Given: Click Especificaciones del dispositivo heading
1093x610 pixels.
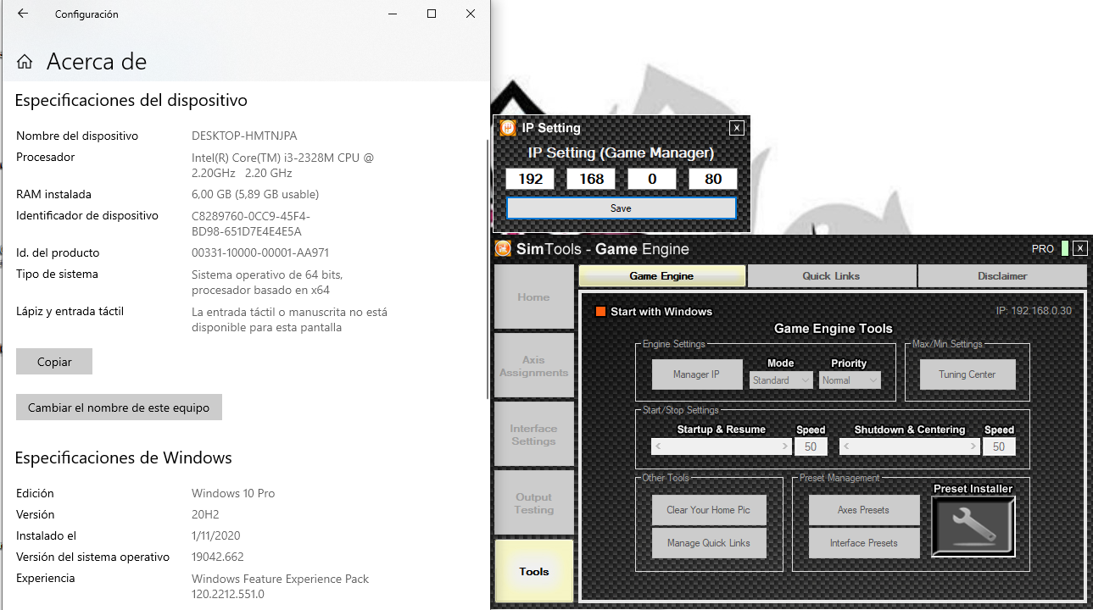Looking at the screenshot, I should click(131, 100).
